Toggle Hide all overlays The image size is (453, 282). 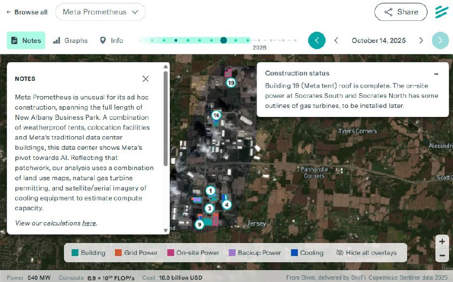click(366, 253)
